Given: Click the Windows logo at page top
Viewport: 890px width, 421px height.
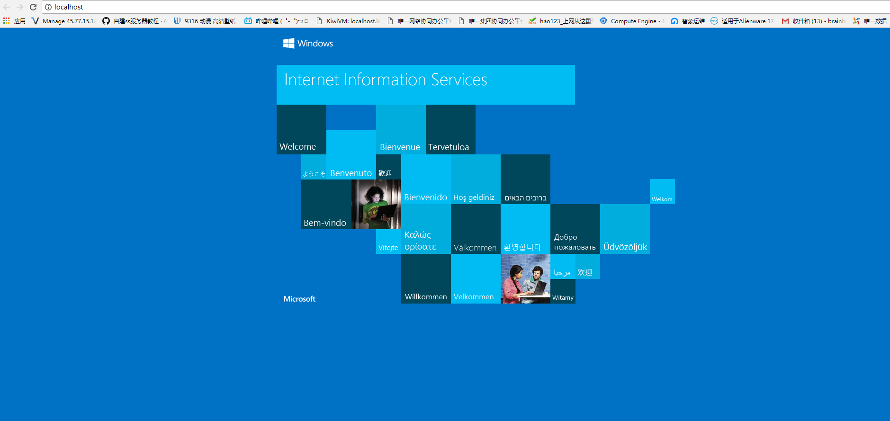Looking at the screenshot, I should pyautogui.click(x=308, y=44).
